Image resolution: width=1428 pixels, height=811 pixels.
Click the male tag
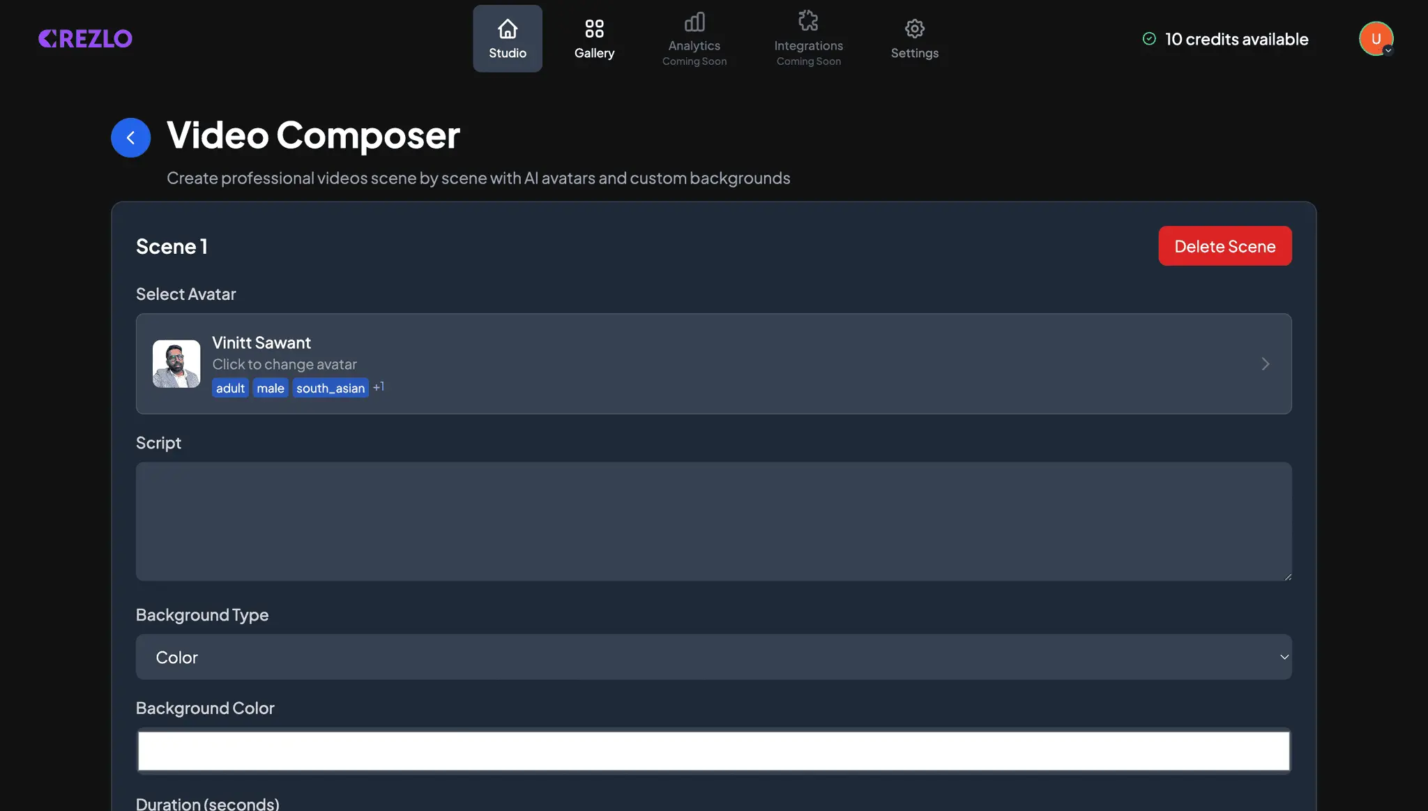(270, 388)
